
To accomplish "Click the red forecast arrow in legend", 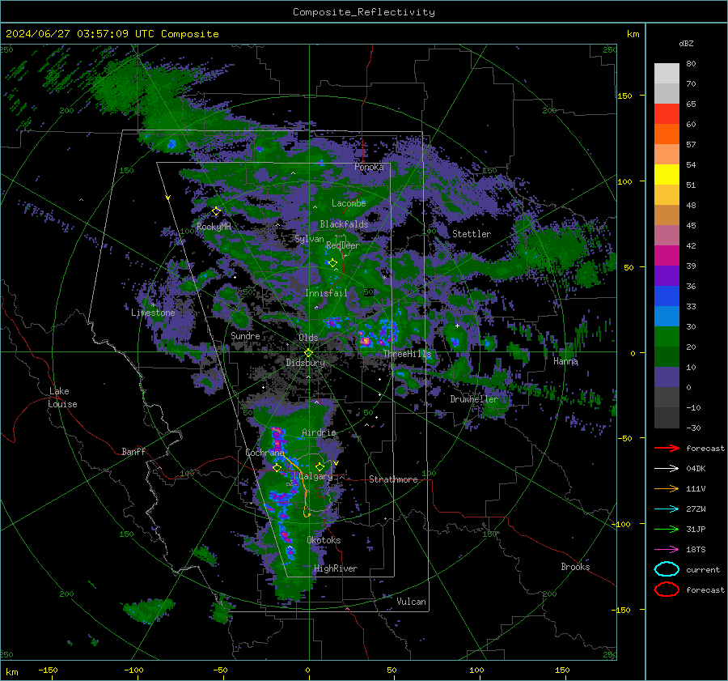I will (x=667, y=448).
